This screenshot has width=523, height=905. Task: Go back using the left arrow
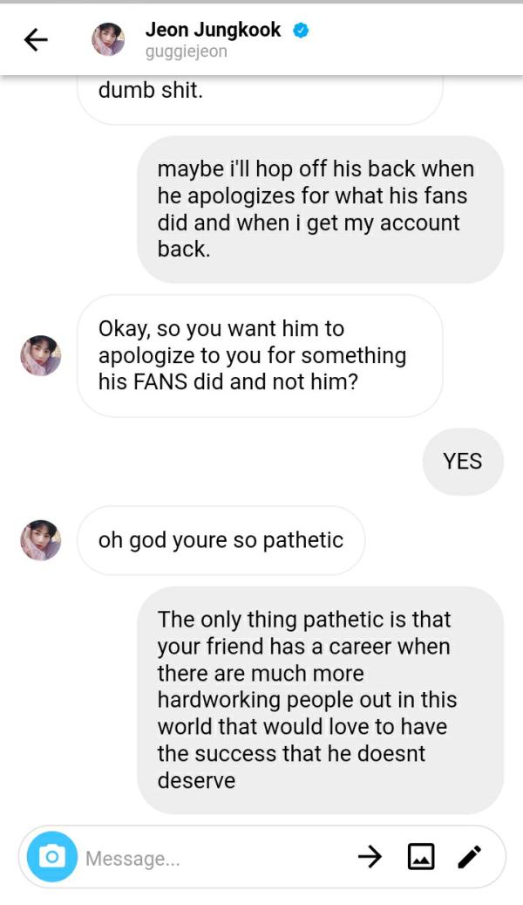coord(36,39)
